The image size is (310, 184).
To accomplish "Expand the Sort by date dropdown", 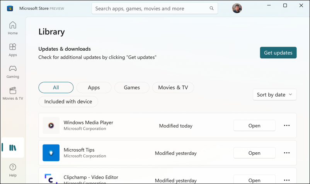I will pos(274,95).
